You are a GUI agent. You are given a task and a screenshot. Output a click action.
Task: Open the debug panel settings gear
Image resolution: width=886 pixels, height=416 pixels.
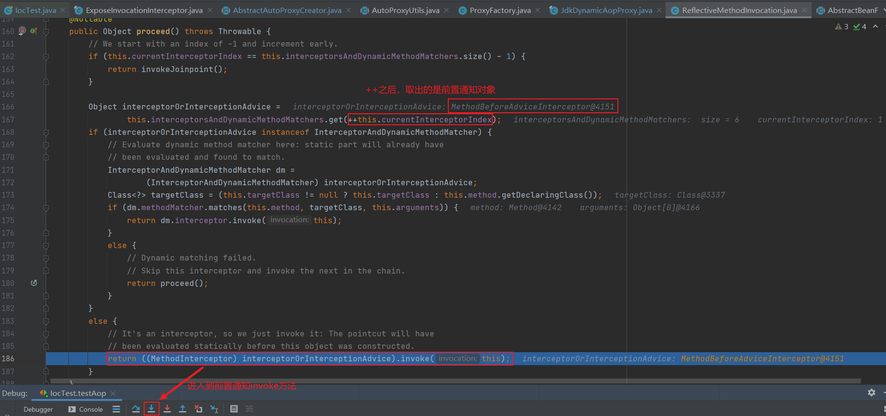(x=872, y=392)
